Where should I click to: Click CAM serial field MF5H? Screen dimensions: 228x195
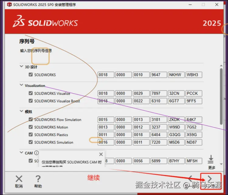tap(194, 161)
